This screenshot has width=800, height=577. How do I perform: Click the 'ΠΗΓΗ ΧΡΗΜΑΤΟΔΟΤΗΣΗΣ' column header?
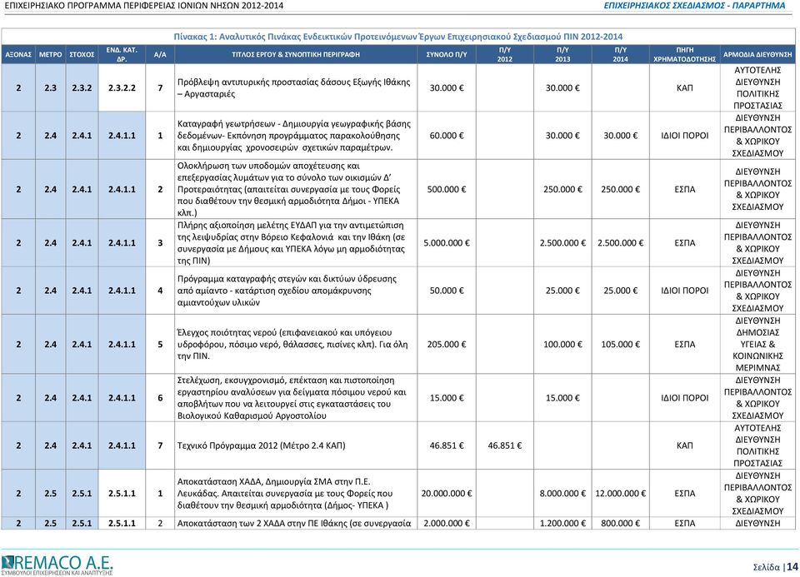pos(685,55)
